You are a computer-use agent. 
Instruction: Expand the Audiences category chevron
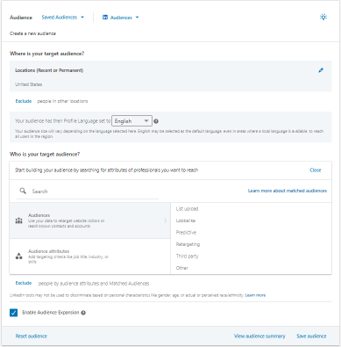click(166, 220)
